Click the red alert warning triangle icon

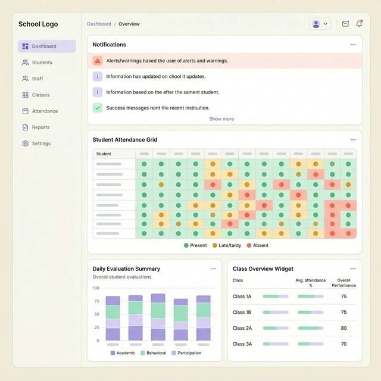pos(98,61)
